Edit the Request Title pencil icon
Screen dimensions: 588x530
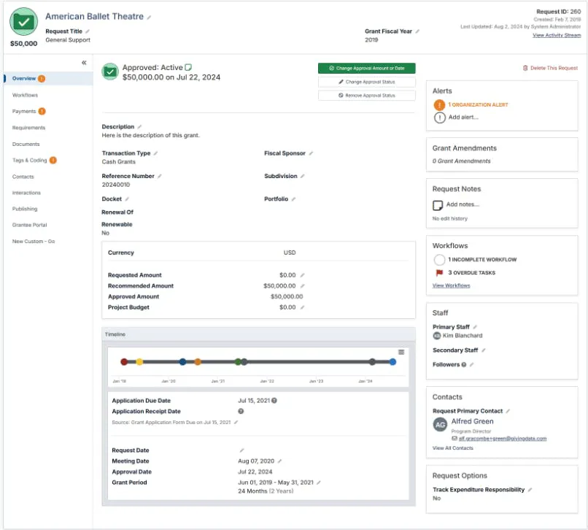(88, 31)
